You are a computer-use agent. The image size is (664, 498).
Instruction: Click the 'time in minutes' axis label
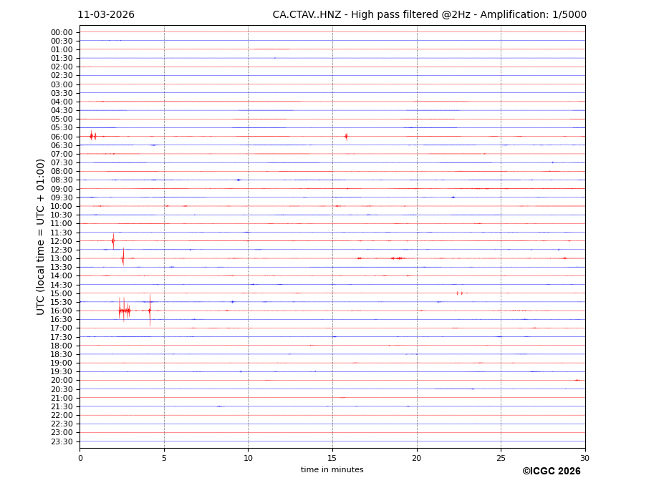pyautogui.click(x=332, y=470)
